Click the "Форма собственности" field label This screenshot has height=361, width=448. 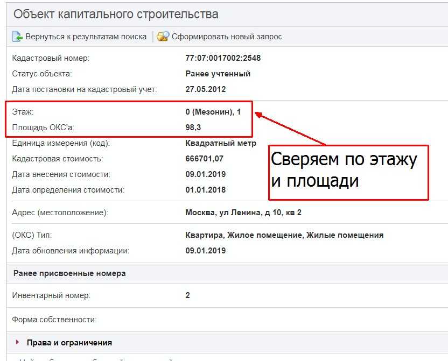54,320
